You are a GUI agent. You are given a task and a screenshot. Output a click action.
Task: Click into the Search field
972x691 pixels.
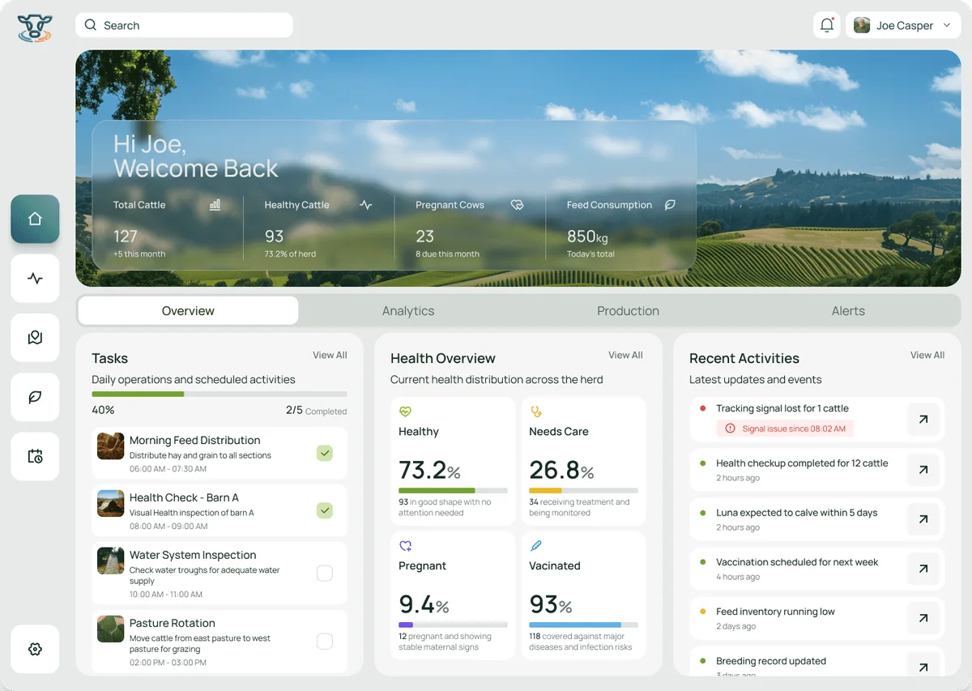click(x=184, y=25)
